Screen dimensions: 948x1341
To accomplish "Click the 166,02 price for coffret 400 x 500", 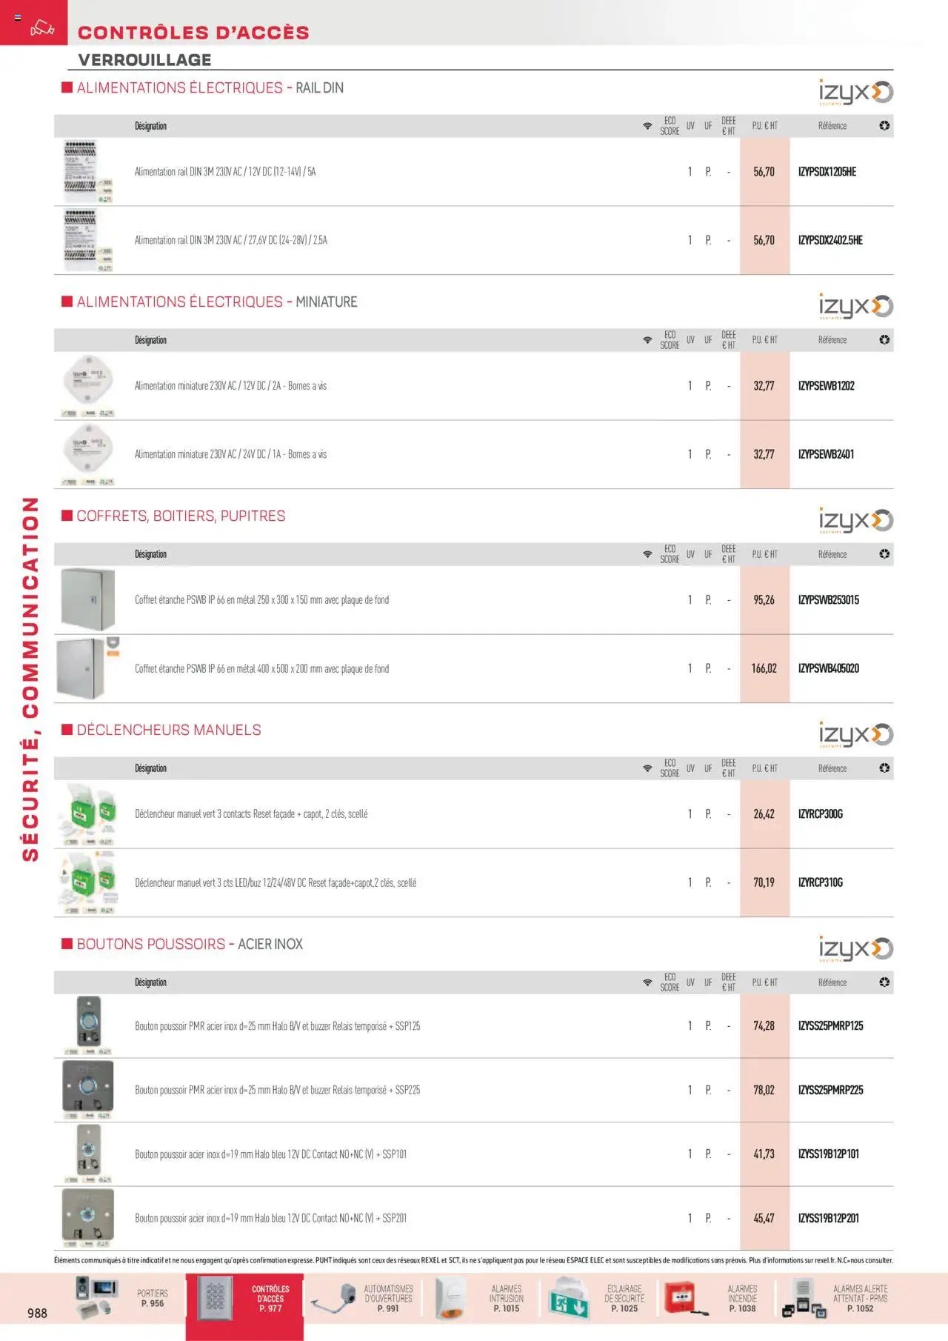I will click(764, 669).
